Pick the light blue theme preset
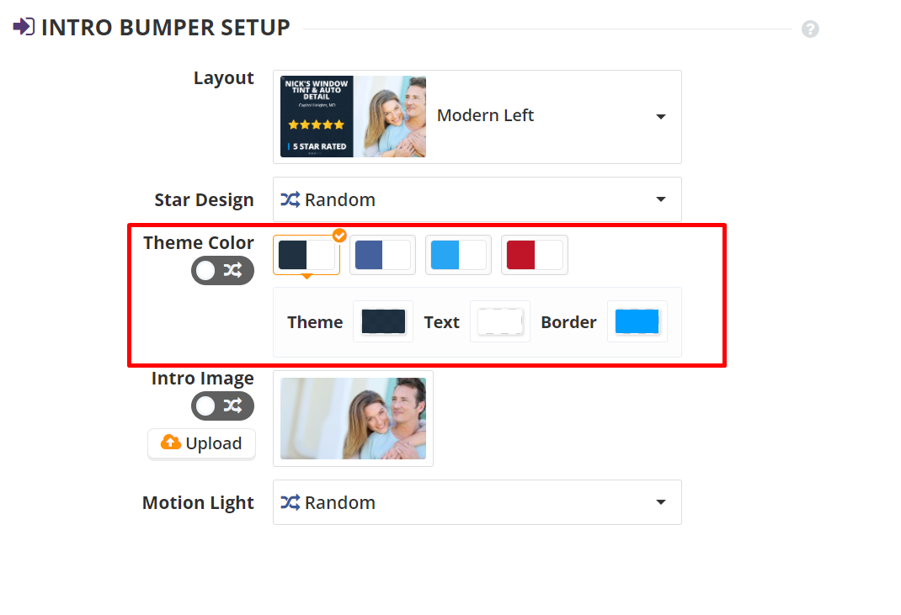Viewport: 901px width, 615px height. pyautogui.click(x=458, y=255)
